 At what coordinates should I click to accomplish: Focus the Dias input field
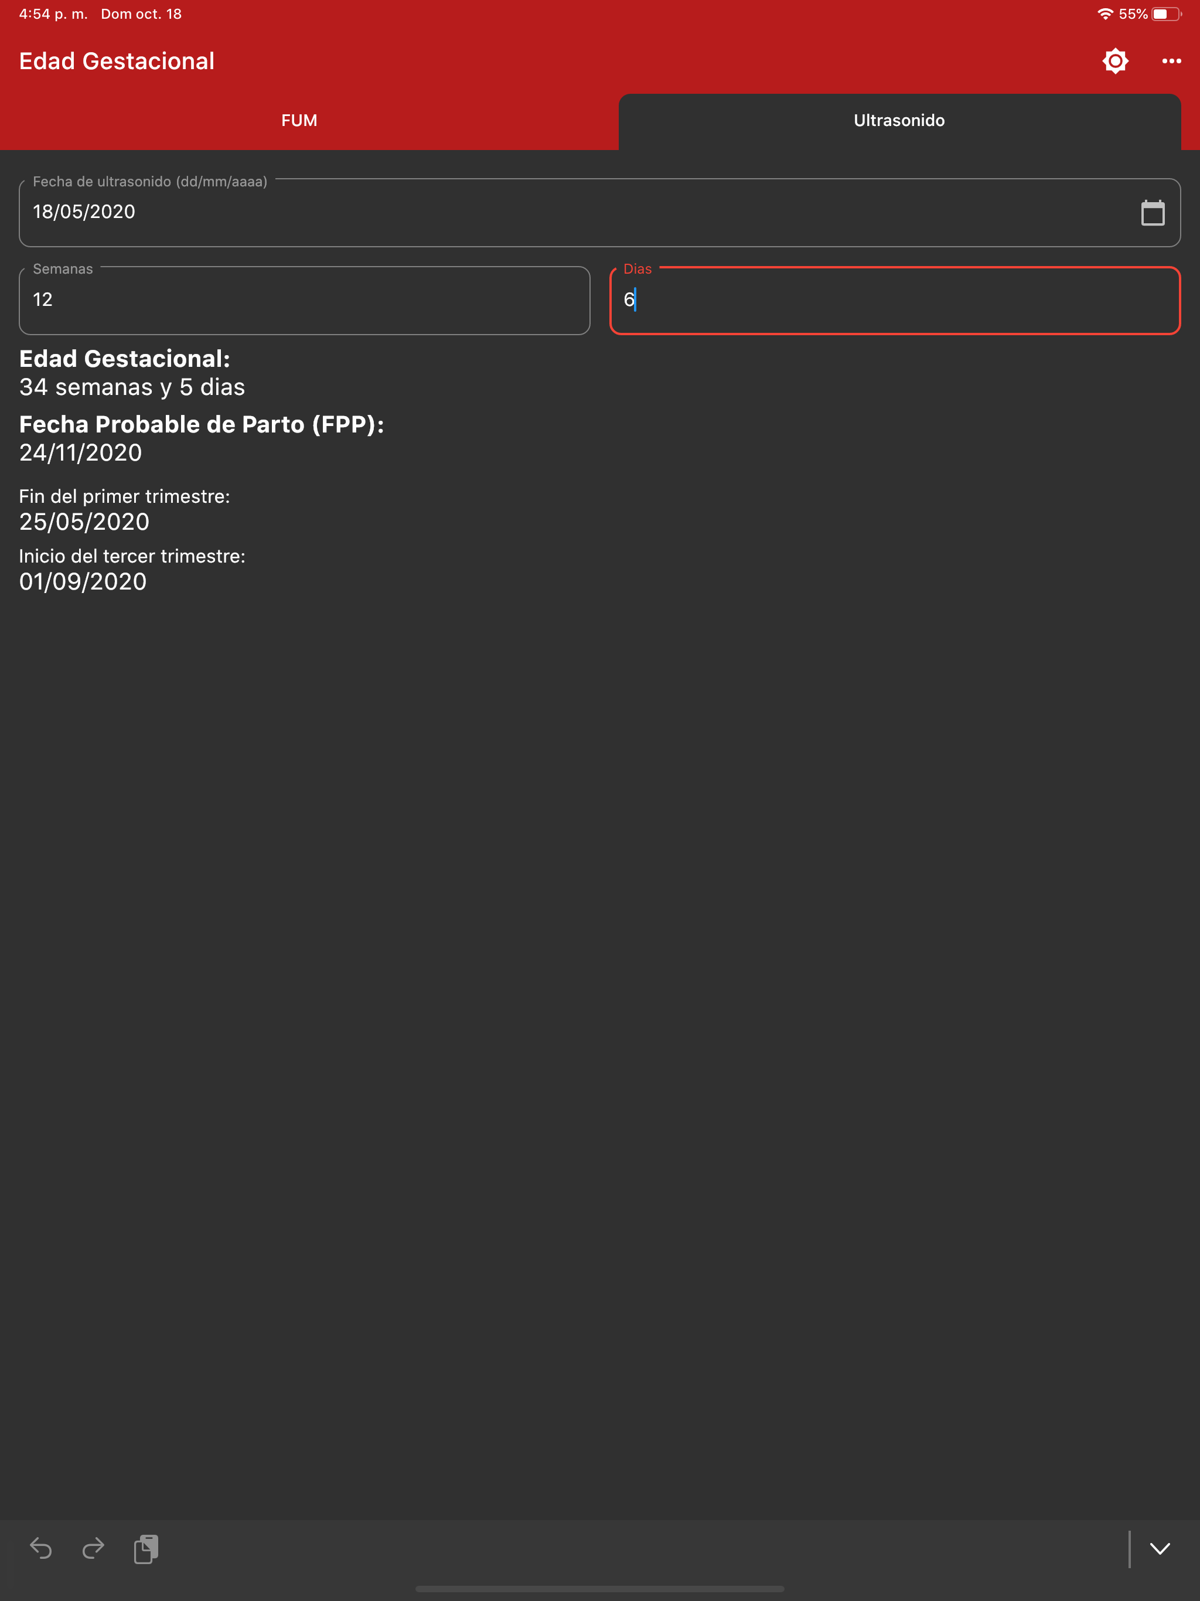coord(895,301)
